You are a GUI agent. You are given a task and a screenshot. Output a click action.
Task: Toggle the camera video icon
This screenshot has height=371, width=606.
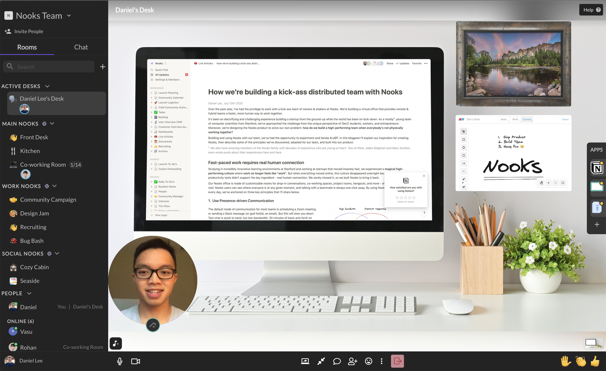tap(135, 361)
